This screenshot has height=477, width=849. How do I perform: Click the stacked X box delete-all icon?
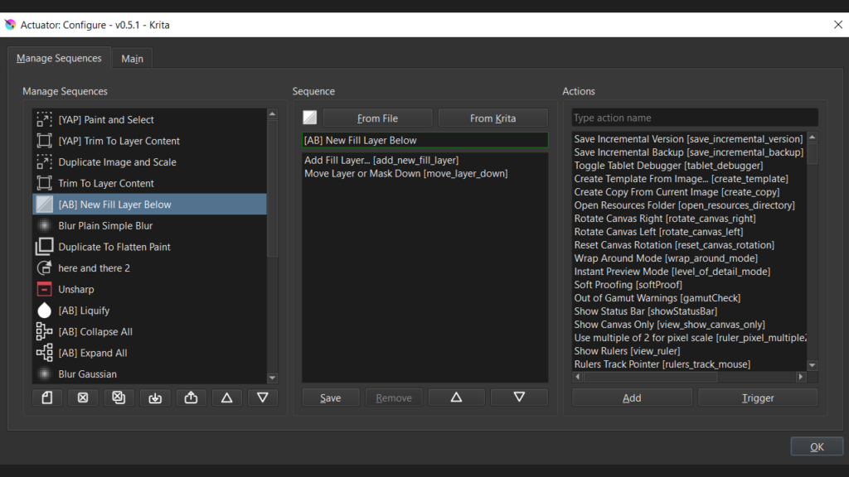[x=119, y=397]
